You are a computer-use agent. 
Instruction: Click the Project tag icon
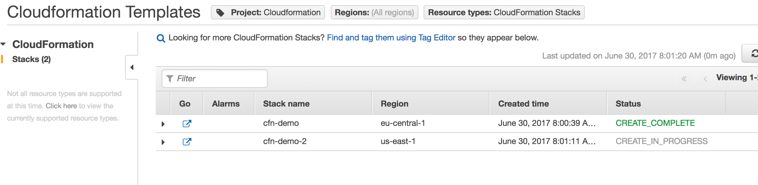(x=220, y=13)
